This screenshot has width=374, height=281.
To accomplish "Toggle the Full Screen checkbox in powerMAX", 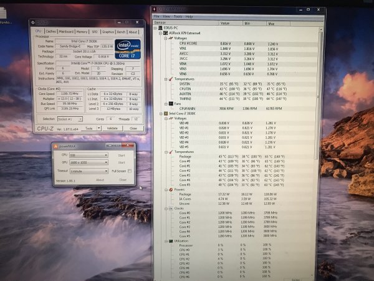I will tap(130, 171).
